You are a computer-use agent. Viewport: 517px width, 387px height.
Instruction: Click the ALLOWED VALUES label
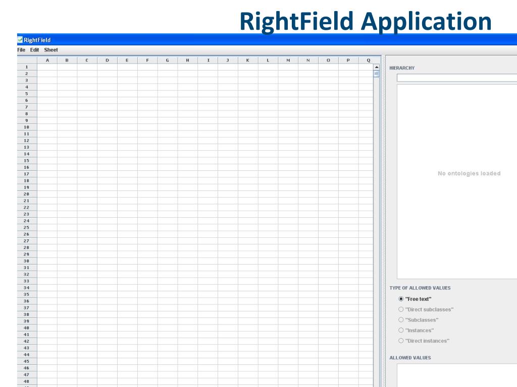[410, 358]
